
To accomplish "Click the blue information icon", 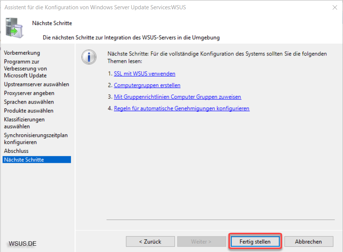I will [89, 57].
